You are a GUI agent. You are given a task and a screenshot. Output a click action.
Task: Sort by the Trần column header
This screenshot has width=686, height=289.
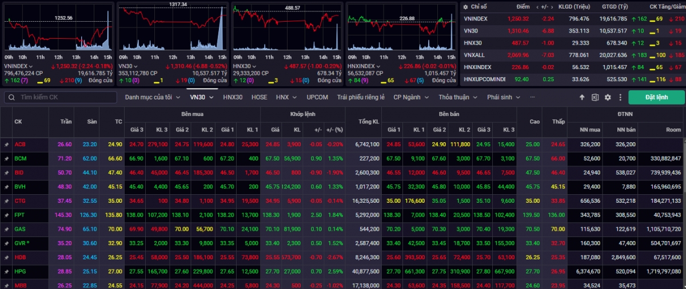[x=66, y=122]
